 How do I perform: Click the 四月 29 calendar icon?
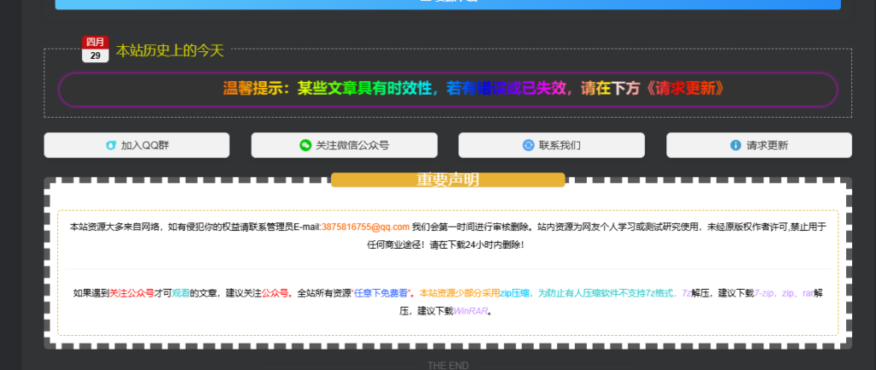point(96,49)
